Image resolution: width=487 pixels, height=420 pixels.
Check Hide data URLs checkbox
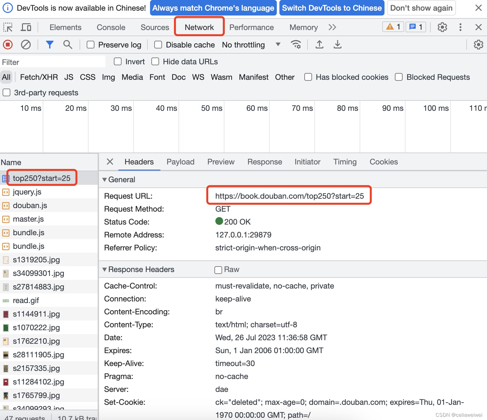pyautogui.click(x=155, y=62)
